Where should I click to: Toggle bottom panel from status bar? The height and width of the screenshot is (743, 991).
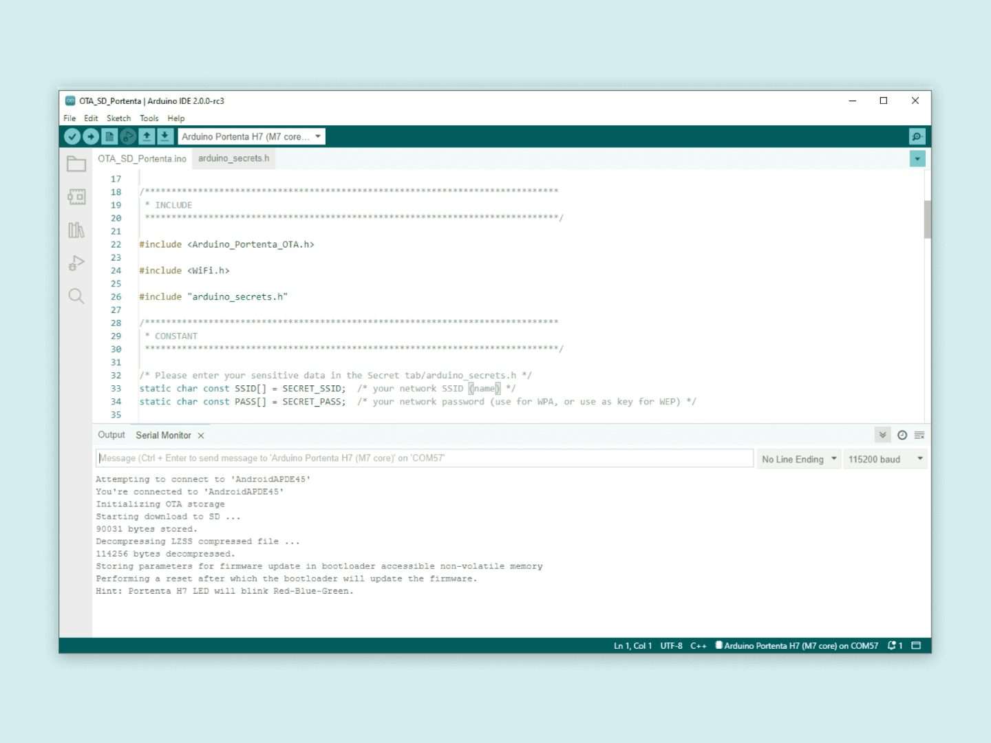coord(916,645)
